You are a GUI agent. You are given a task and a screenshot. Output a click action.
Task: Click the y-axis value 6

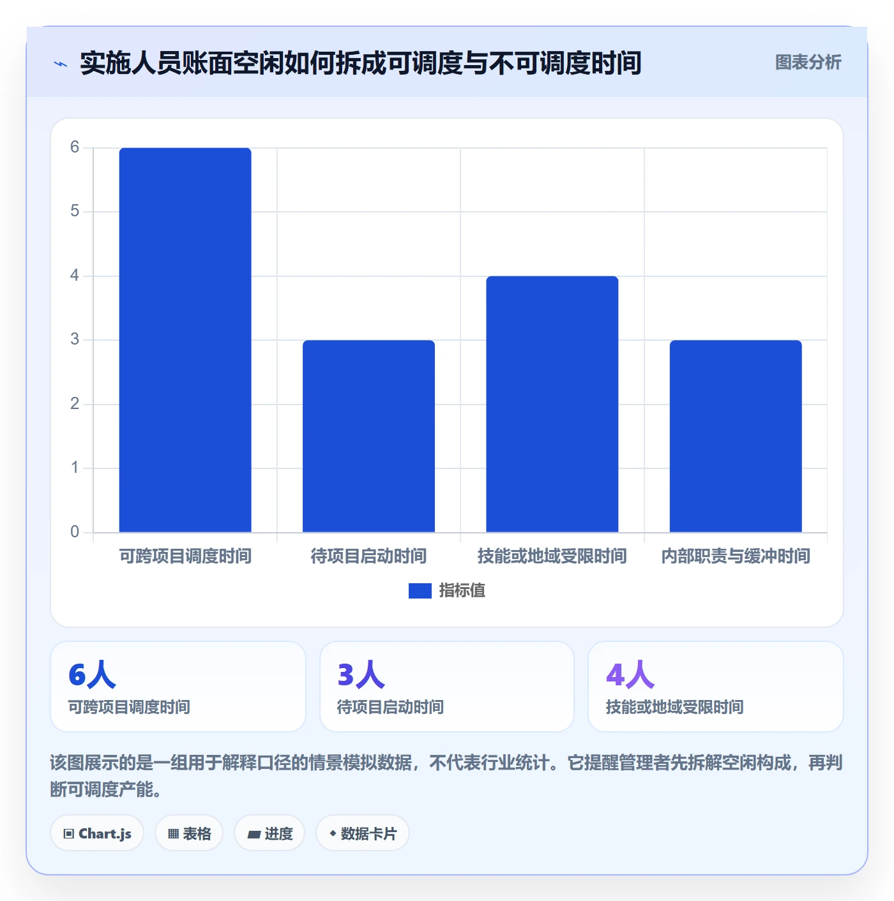coord(75,147)
